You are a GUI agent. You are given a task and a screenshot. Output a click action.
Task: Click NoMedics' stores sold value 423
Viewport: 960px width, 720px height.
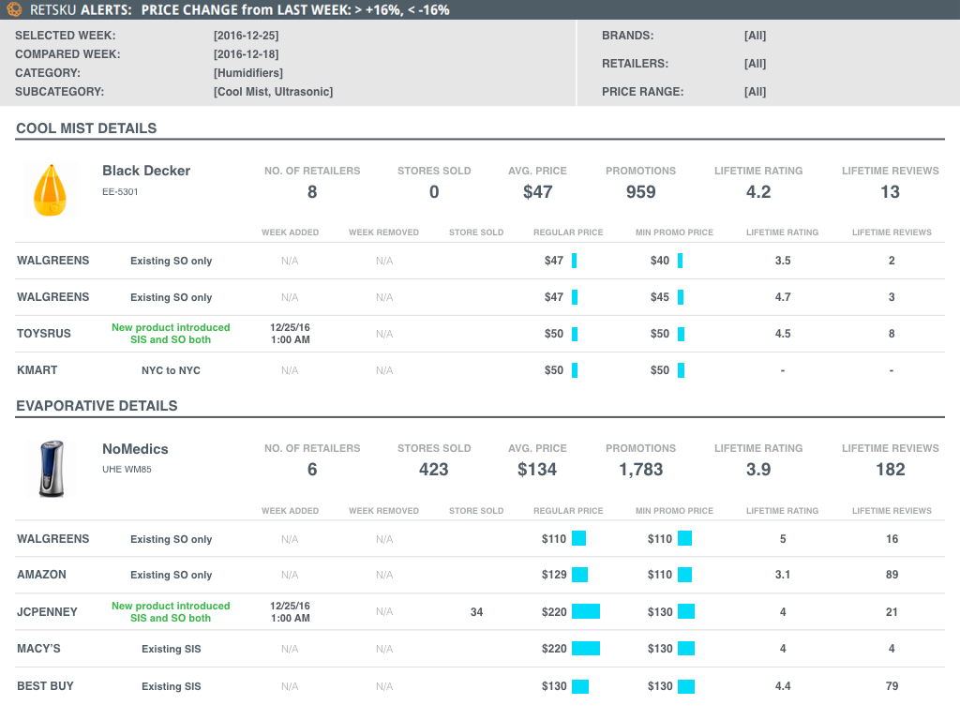434,469
